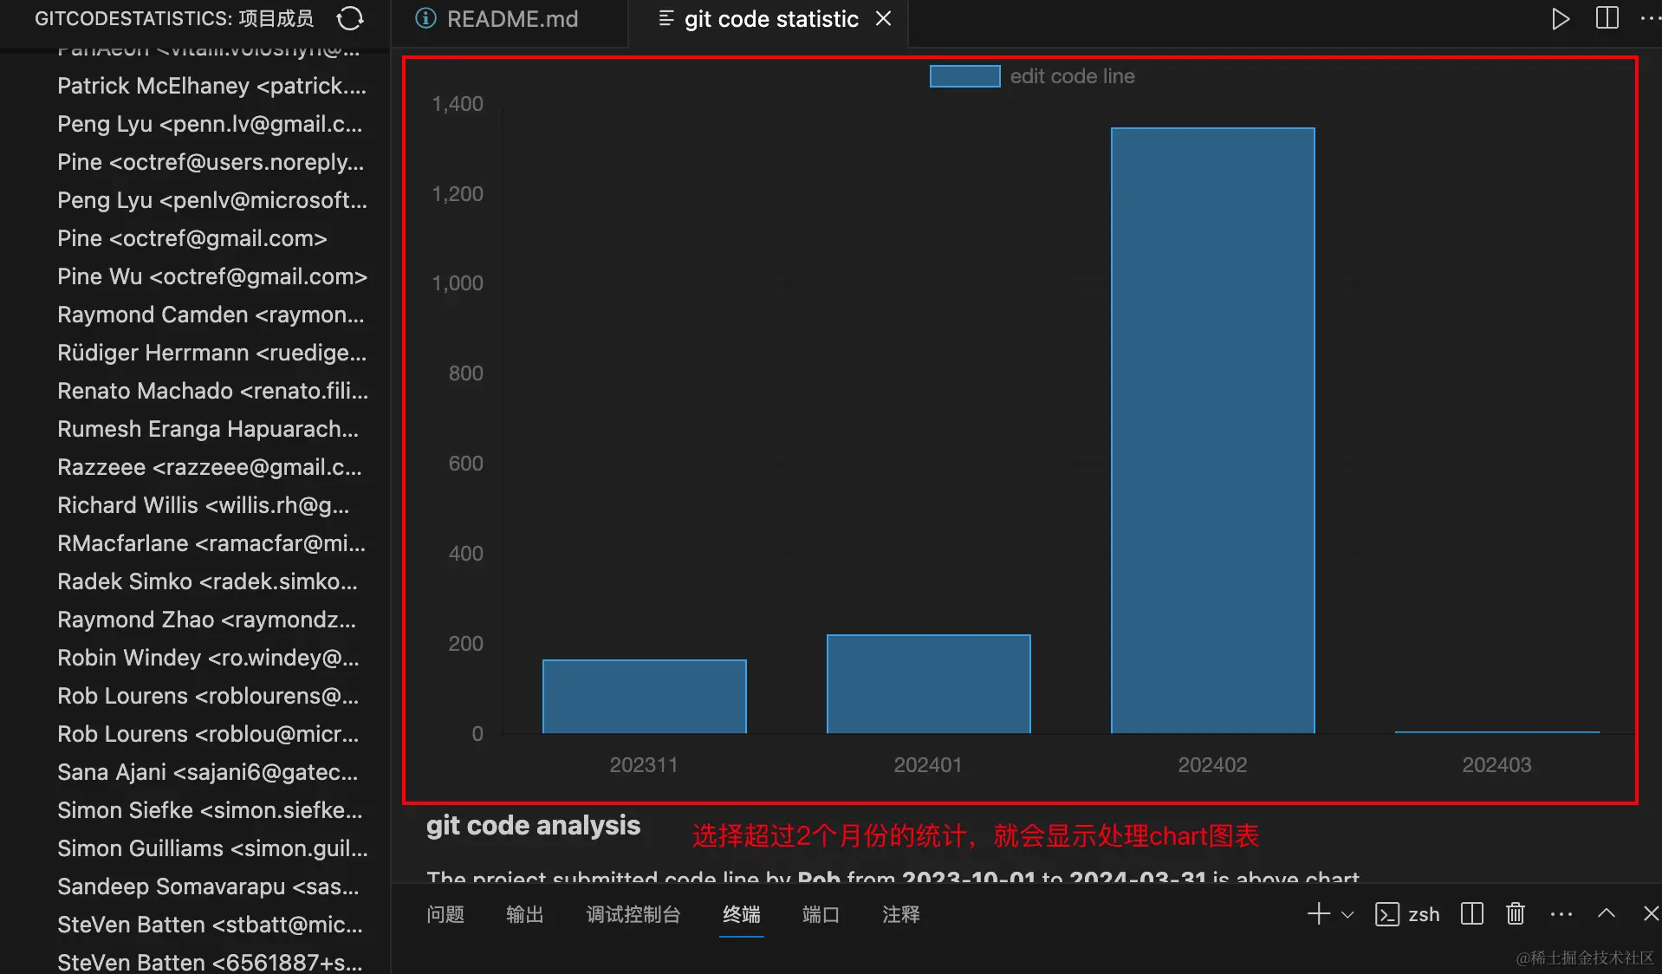The width and height of the screenshot is (1662, 974).
Task: Click the git code analysis heading
Action: (533, 826)
